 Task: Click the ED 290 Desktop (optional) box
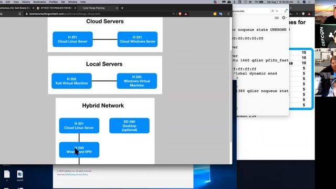tap(129, 125)
